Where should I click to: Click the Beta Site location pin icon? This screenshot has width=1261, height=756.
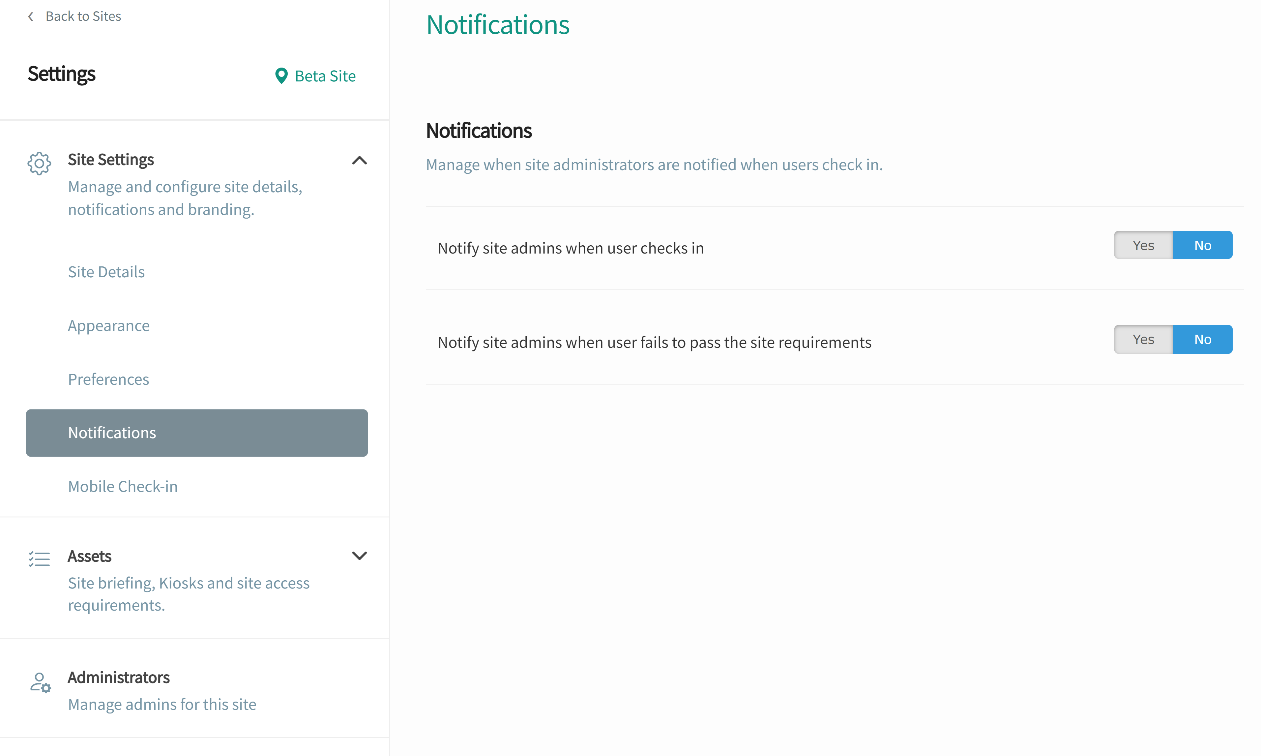coord(281,76)
